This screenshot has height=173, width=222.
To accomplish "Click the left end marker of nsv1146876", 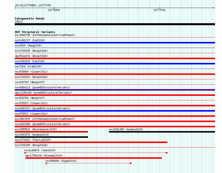I will pyautogui.click(x=25, y=153).
